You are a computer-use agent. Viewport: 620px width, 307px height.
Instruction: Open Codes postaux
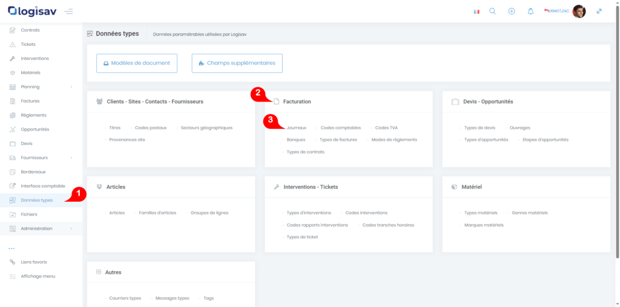[x=151, y=128]
